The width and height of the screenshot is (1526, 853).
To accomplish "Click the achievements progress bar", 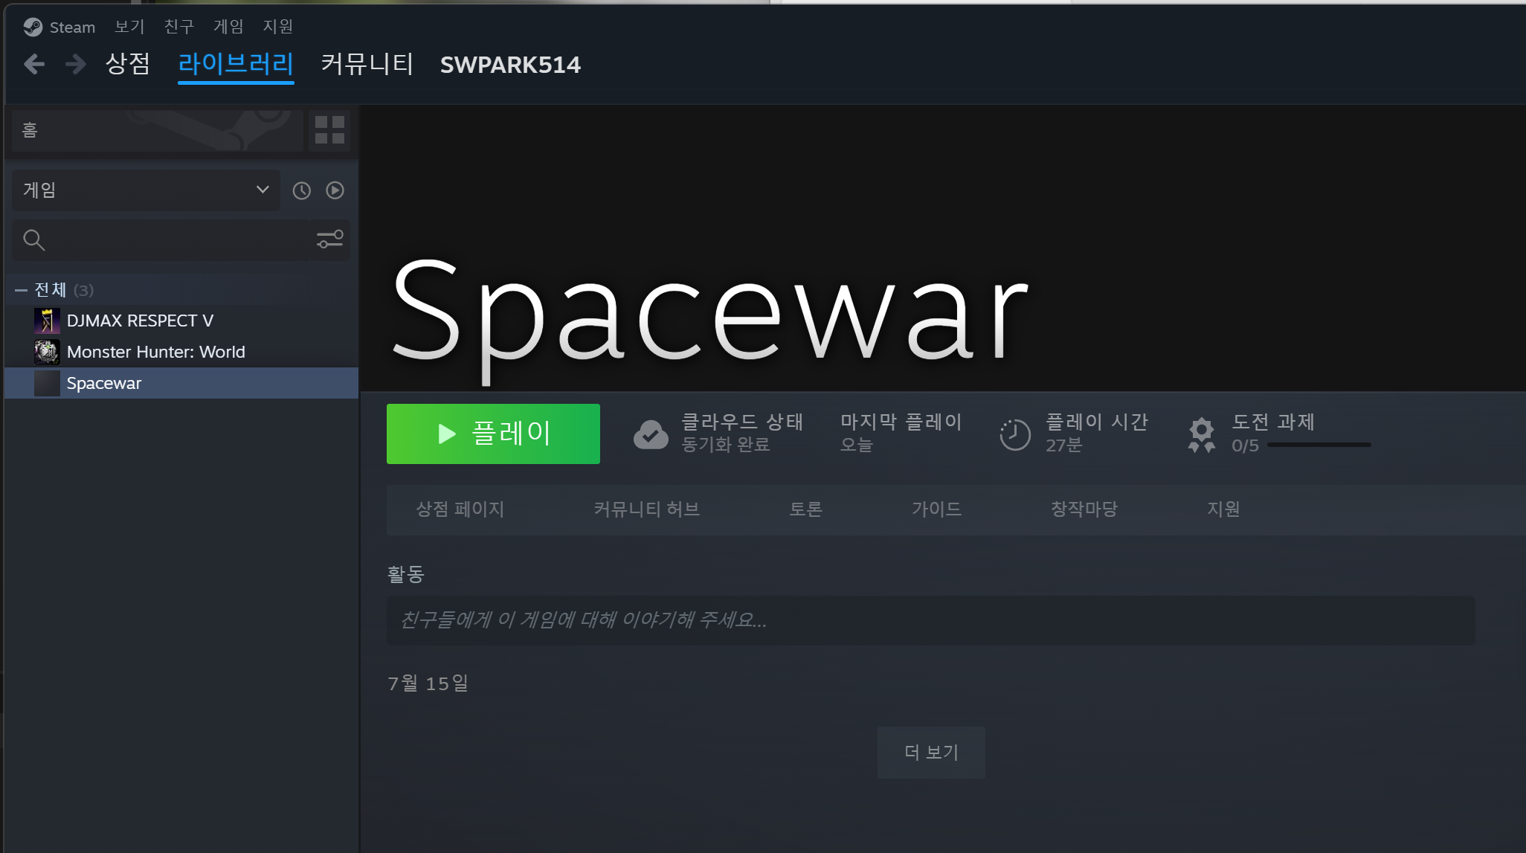I will tap(1319, 445).
